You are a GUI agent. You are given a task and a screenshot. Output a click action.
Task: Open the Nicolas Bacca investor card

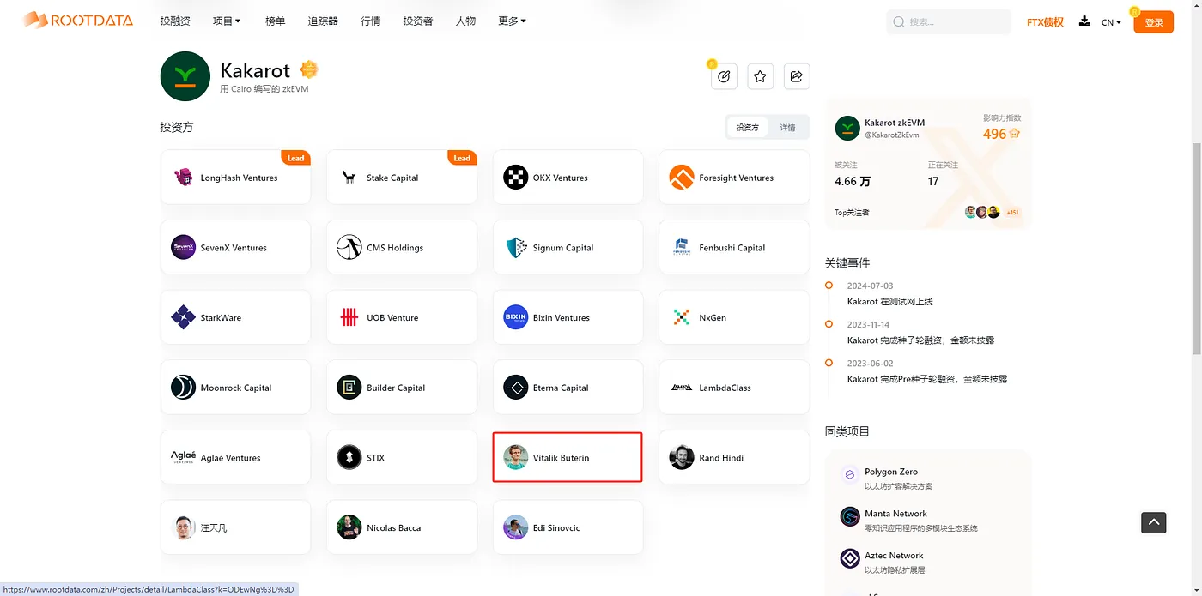tap(402, 527)
